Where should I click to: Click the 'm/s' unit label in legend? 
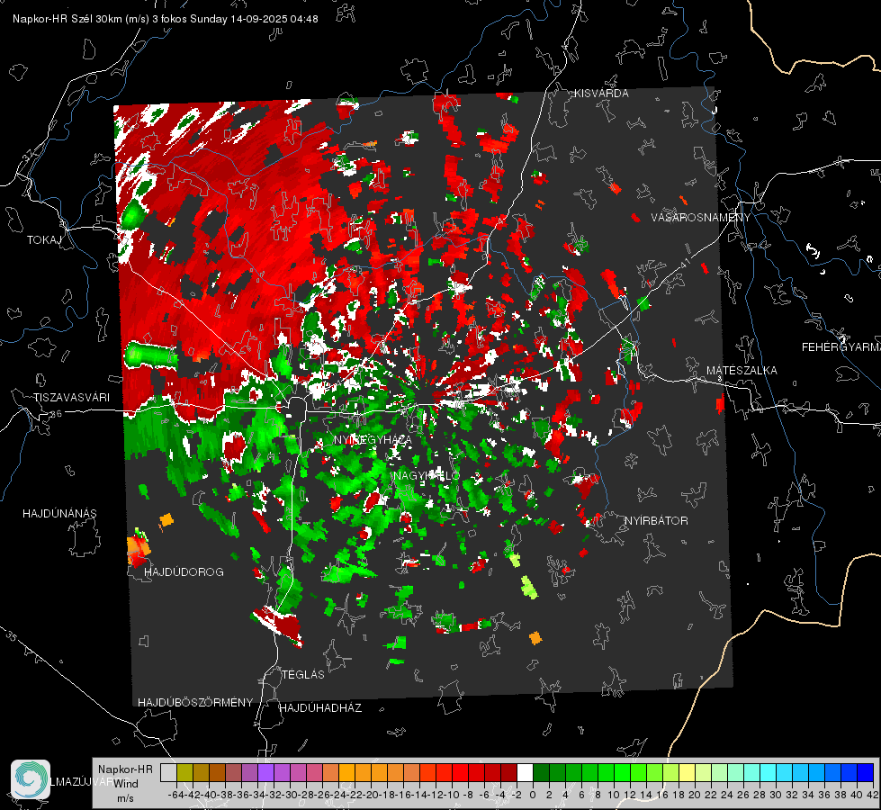[125, 798]
